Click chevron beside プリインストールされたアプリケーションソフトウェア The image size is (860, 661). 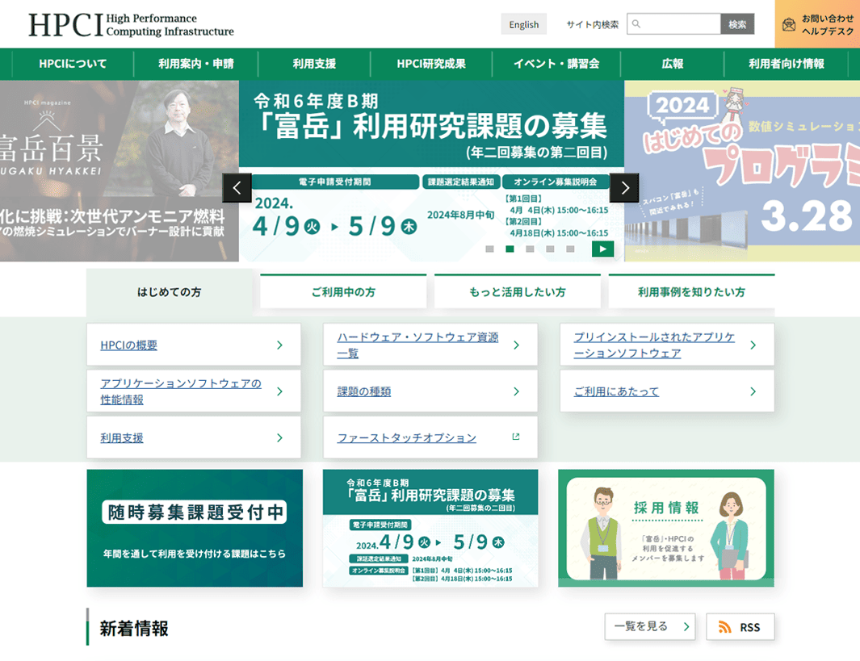(753, 345)
